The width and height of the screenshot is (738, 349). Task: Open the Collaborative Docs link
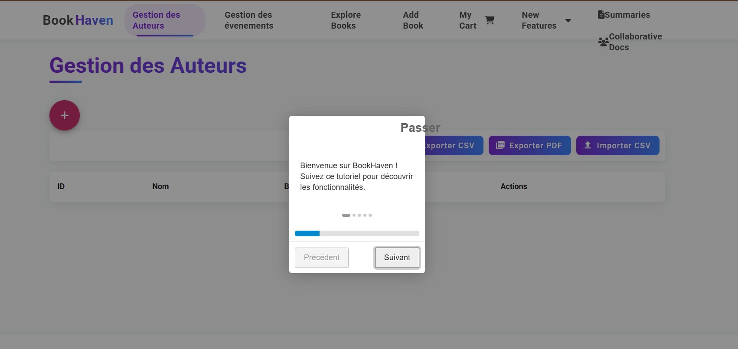(x=630, y=42)
